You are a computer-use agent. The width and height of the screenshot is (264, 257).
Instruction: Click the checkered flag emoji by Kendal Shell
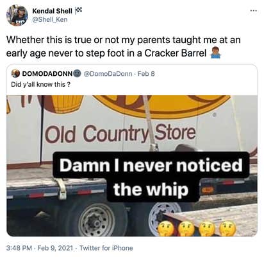coord(78,10)
